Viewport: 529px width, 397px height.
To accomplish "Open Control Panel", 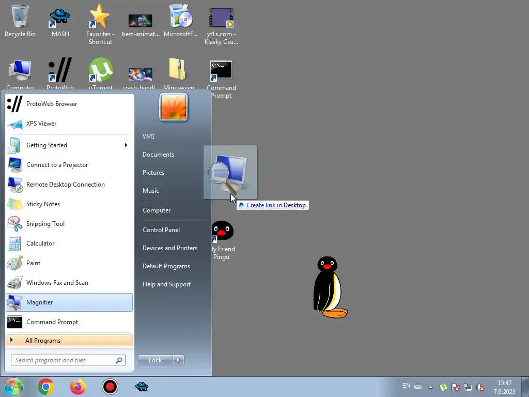I will point(161,230).
